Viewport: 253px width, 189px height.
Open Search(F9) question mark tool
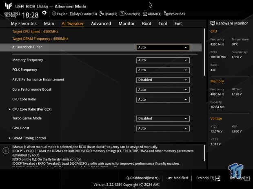[x=122, y=14]
